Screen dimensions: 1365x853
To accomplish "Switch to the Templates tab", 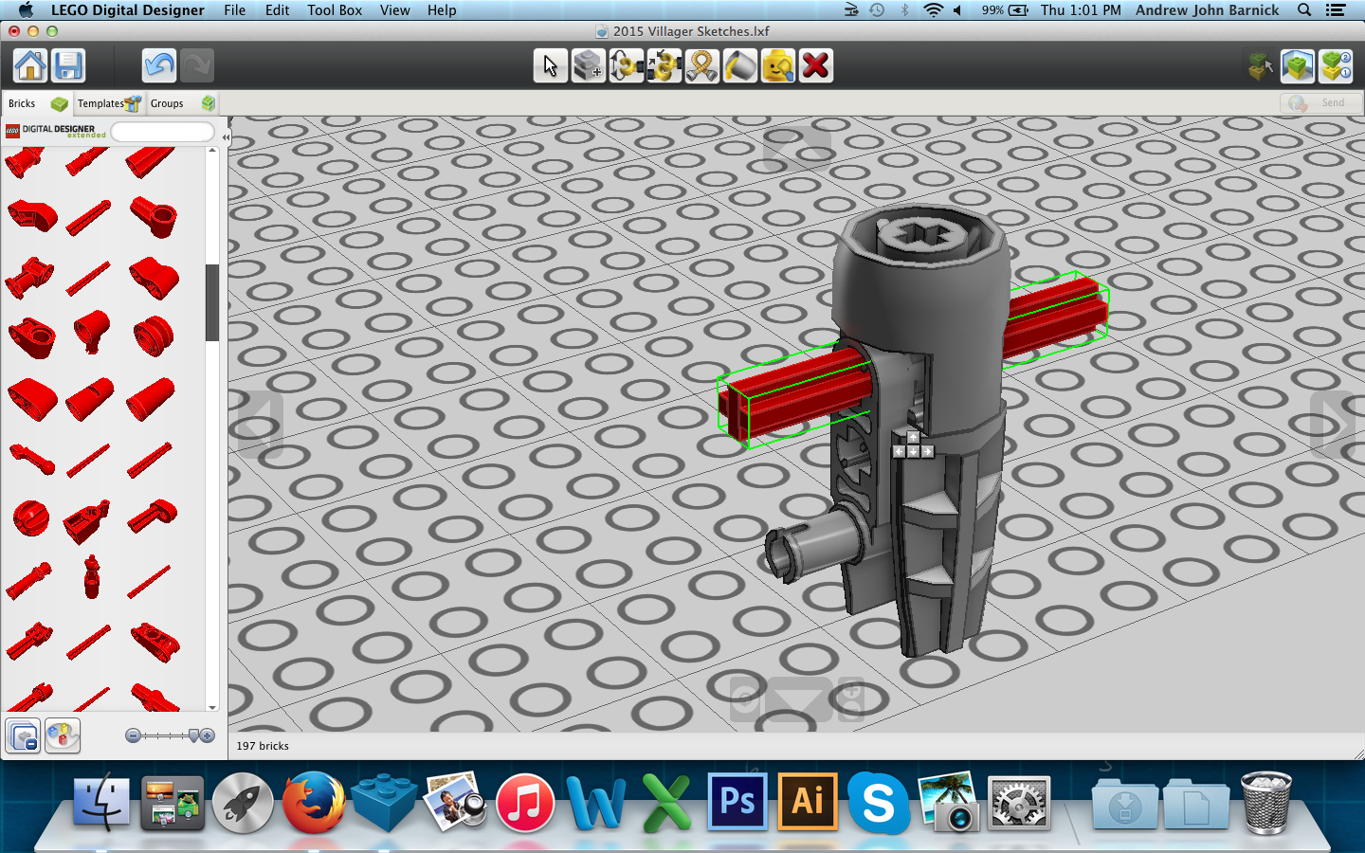I will (108, 103).
